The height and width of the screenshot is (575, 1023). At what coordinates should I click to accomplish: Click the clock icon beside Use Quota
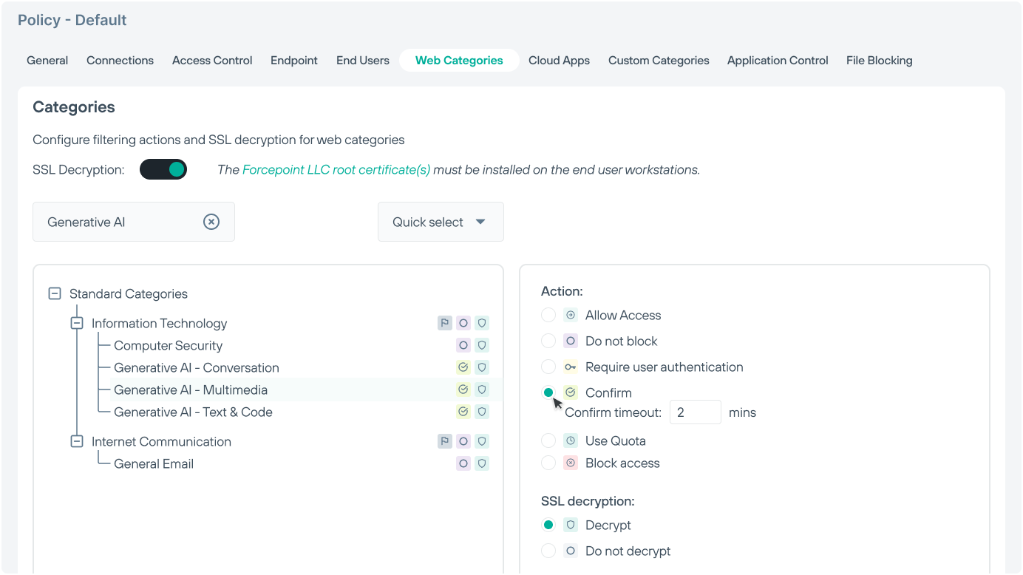tap(570, 440)
